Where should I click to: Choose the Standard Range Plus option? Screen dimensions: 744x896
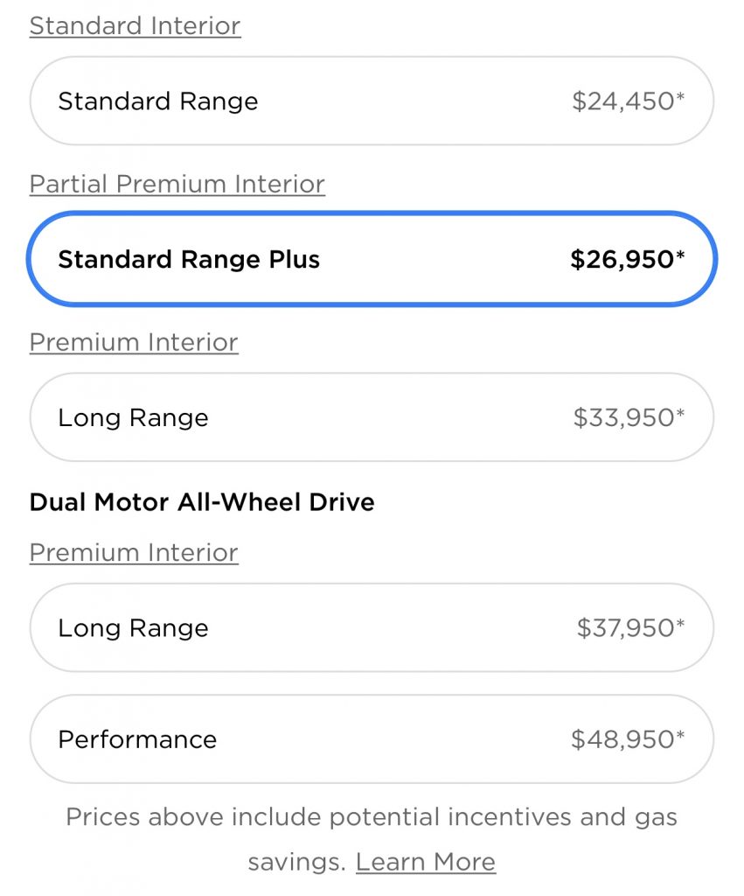pos(371,260)
